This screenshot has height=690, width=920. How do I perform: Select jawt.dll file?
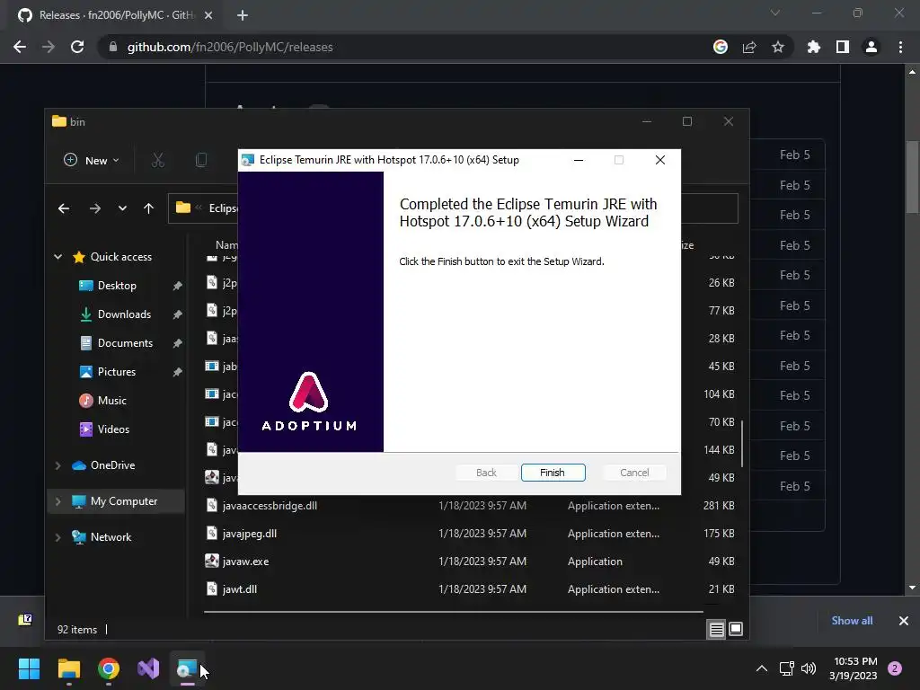click(239, 589)
